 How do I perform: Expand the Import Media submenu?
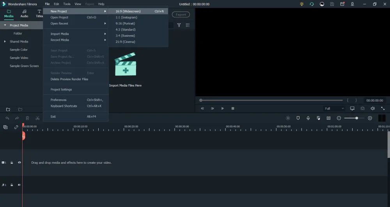76,34
